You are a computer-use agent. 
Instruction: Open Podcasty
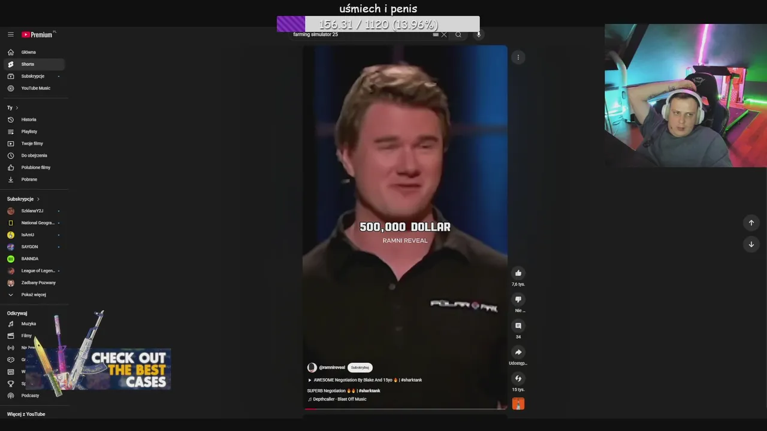pyautogui.click(x=34, y=396)
